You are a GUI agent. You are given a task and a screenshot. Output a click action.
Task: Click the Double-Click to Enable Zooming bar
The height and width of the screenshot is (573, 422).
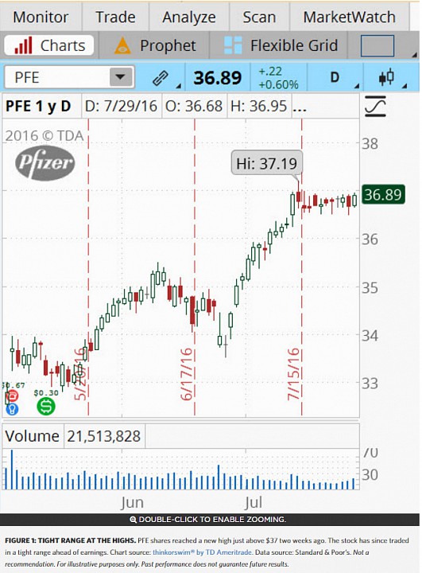pyautogui.click(x=210, y=519)
